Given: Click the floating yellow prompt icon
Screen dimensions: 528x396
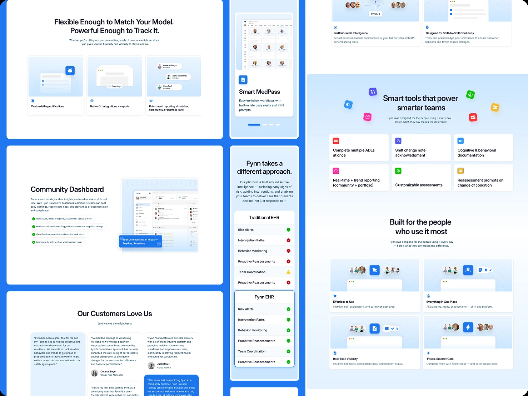Looking at the screenshot, I should pyautogui.click(x=495, y=107).
